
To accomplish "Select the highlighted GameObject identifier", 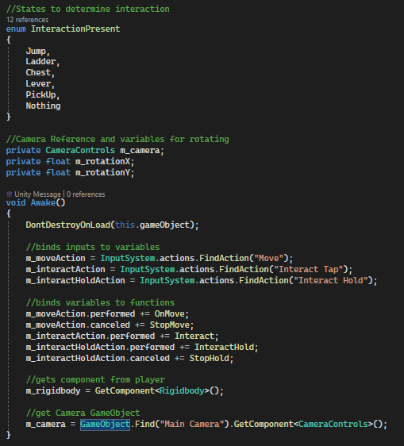I will click(x=105, y=424).
